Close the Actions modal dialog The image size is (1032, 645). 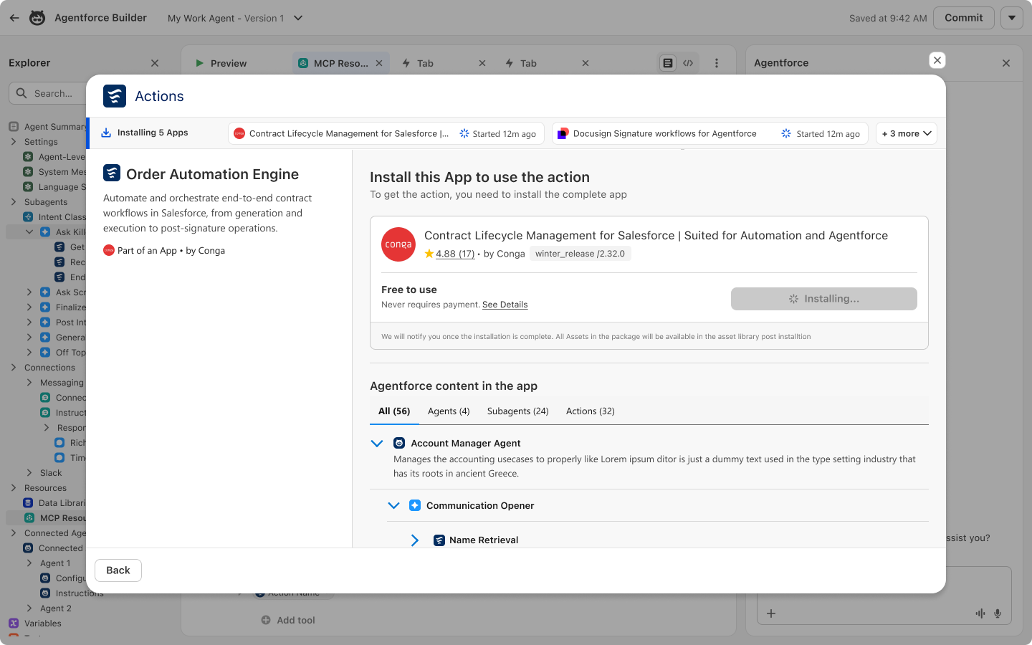tap(937, 60)
